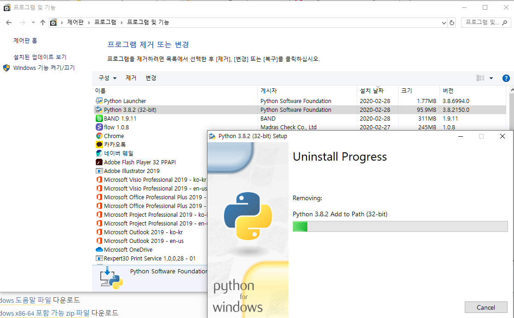Screen dimensions: 514x318
Task: Click 변경 in the toolbar
Action: pos(151,78)
